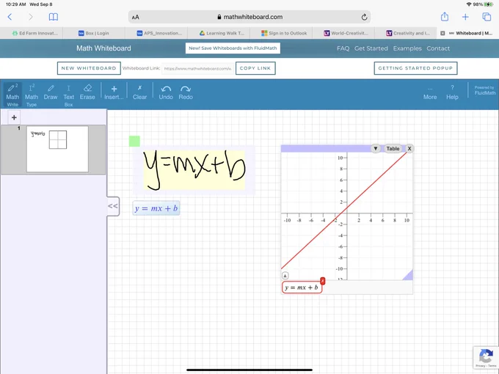Open the Contact page
The width and height of the screenshot is (499, 374).
438,48
